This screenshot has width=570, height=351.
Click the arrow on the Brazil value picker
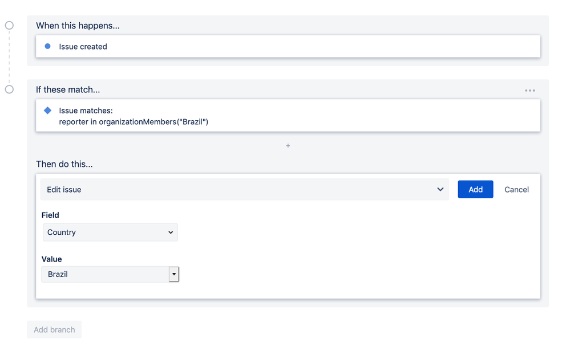click(x=174, y=274)
